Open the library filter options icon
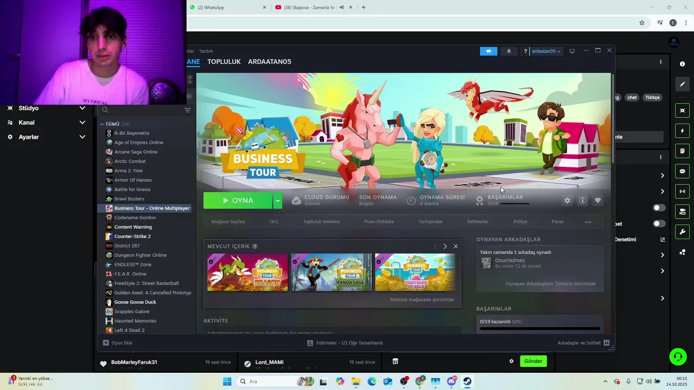Image resolution: width=694 pixels, height=390 pixels. coord(188,110)
